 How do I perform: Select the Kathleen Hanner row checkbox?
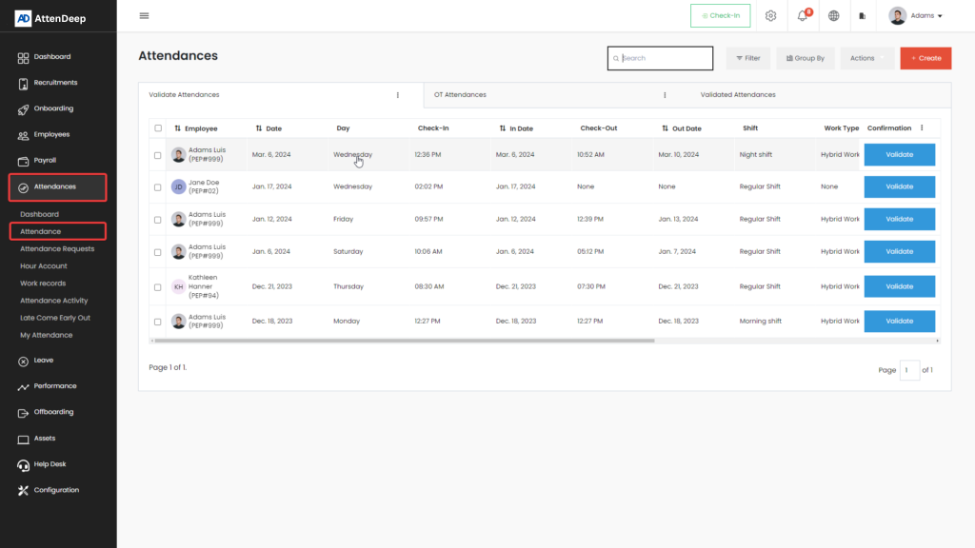158,286
